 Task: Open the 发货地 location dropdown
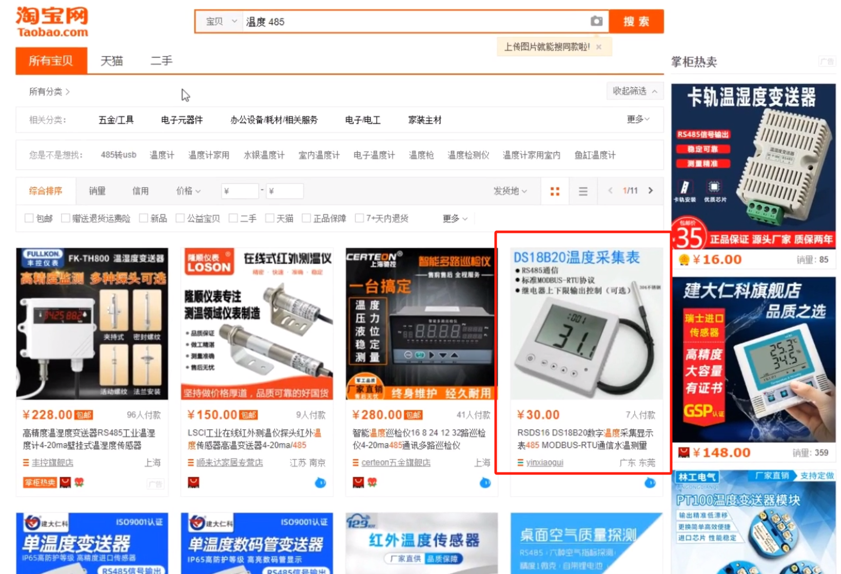pos(510,191)
